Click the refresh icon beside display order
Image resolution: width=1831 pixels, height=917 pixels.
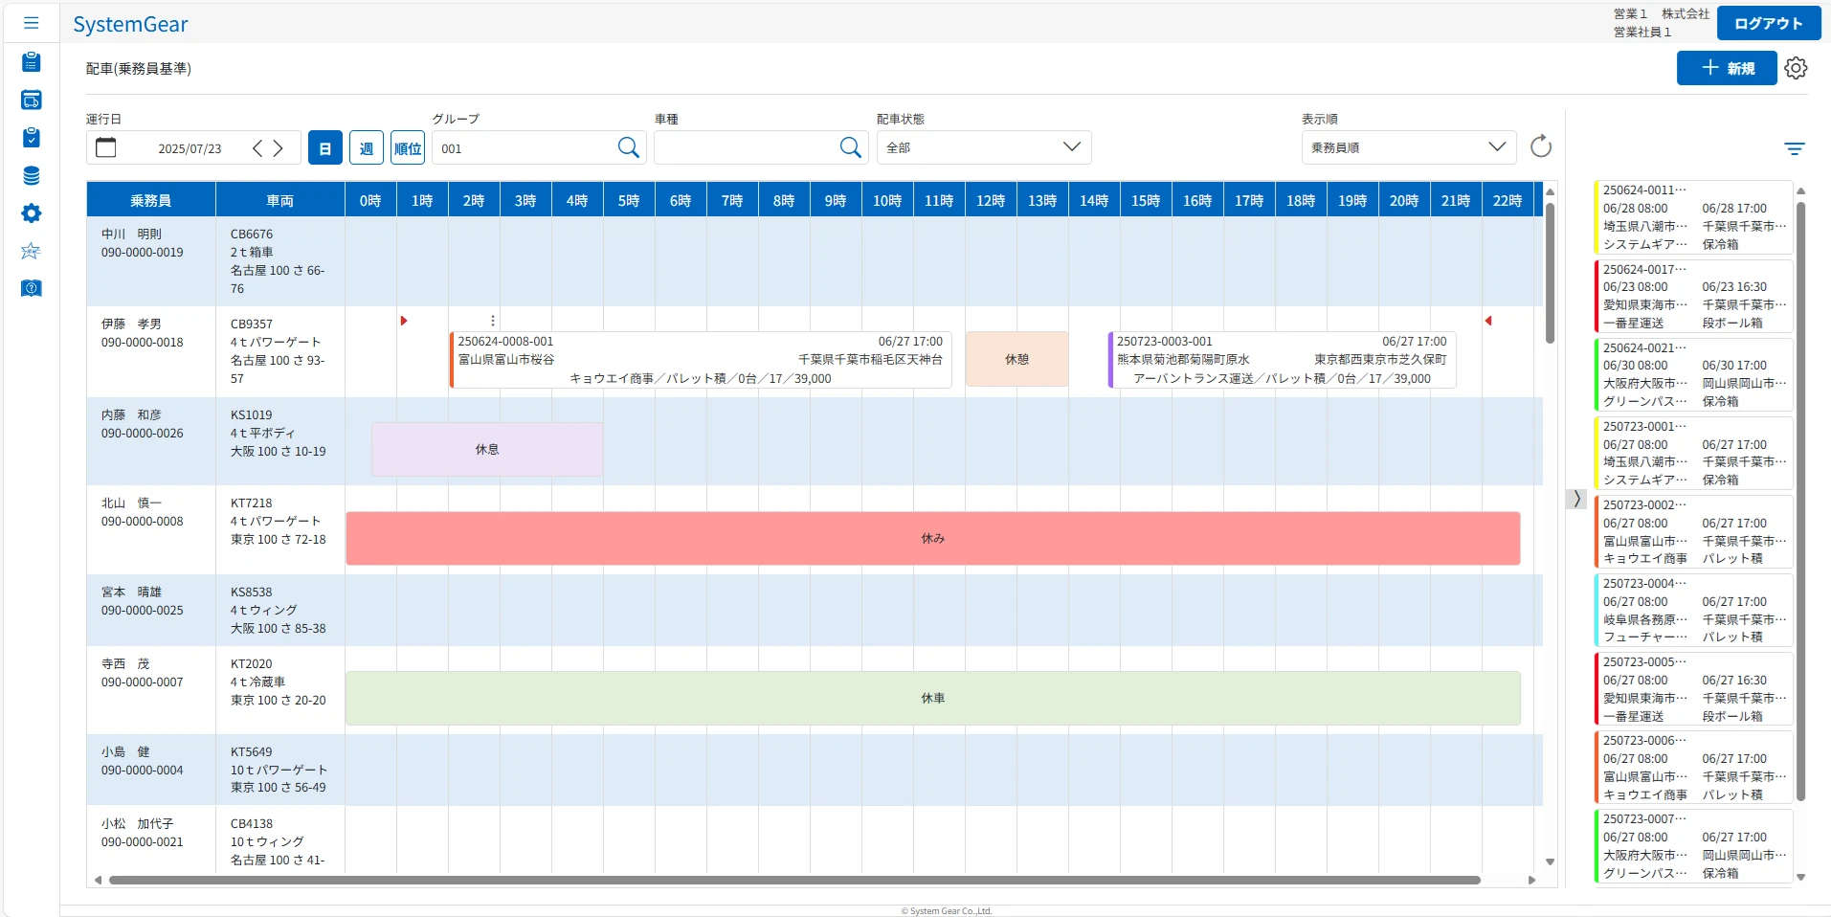pyautogui.click(x=1540, y=146)
